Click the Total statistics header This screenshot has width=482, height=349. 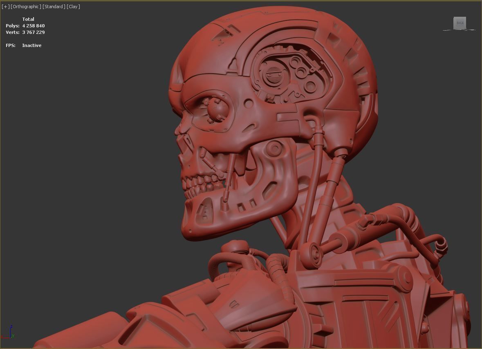pyautogui.click(x=28, y=19)
